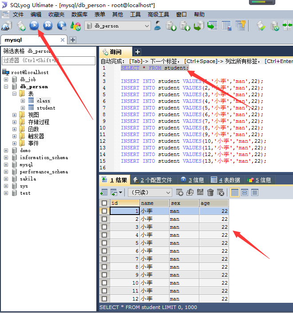
Task: Switch to the 2 个配置文件 tab
Action: [153, 180]
